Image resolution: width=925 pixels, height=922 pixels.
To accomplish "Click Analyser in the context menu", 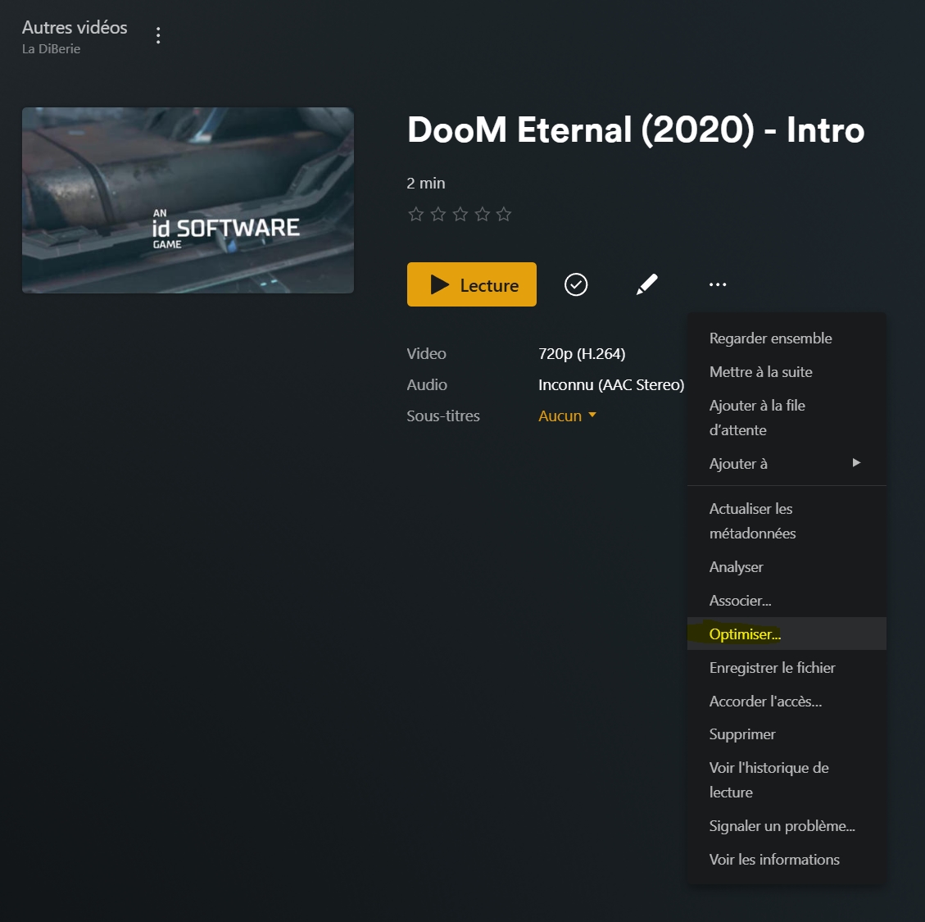I will [787, 566].
